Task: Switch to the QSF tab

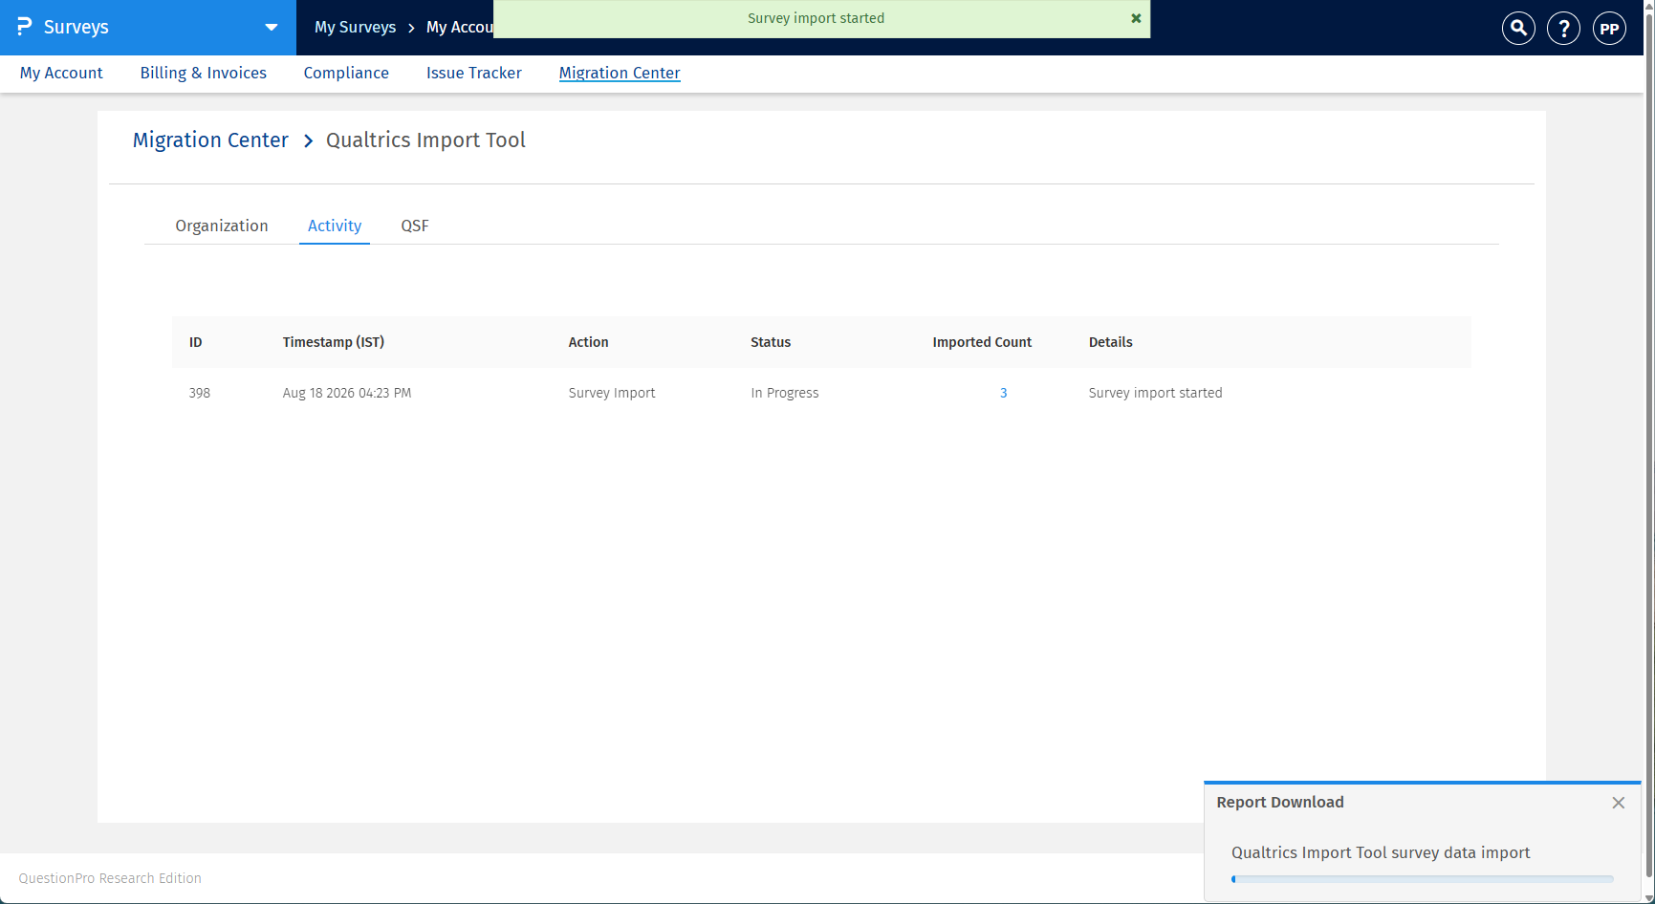Action: click(x=415, y=226)
